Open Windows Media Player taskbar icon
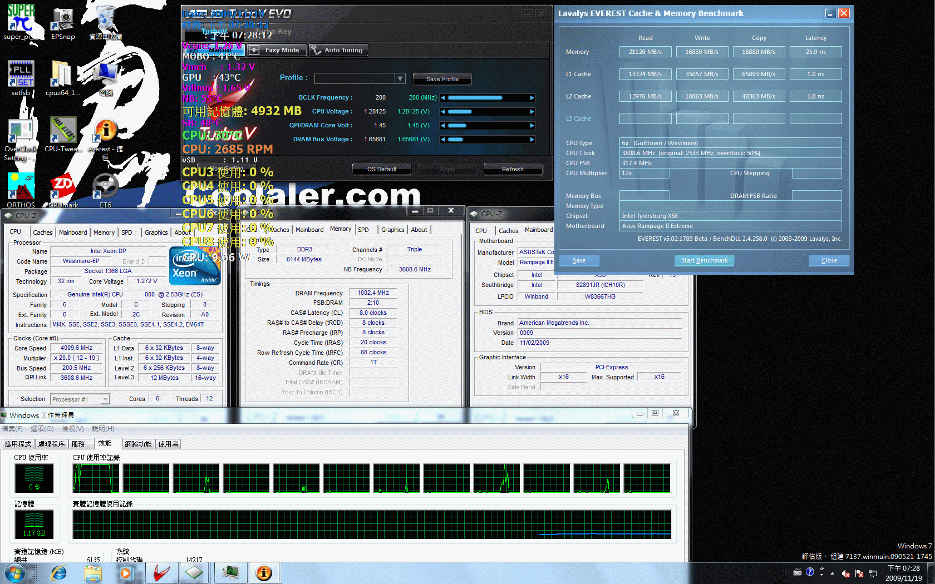 [x=126, y=573]
